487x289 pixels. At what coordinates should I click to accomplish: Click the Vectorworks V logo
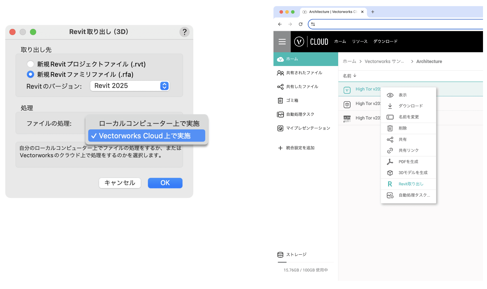tap(299, 41)
